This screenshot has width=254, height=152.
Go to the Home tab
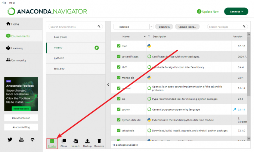[x=21, y=24]
